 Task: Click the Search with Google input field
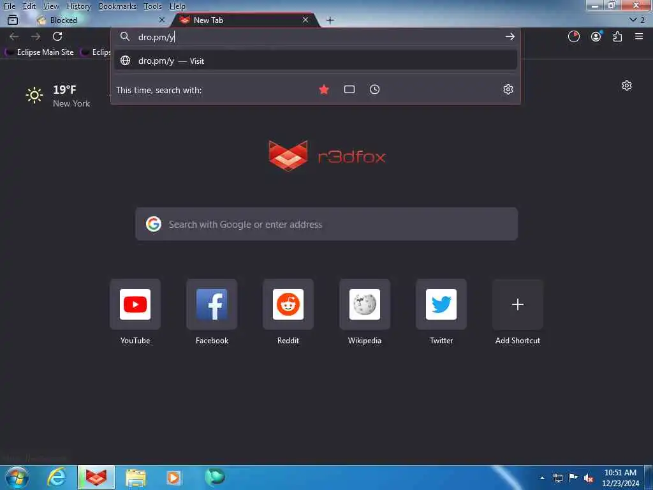[x=326, y=224]
